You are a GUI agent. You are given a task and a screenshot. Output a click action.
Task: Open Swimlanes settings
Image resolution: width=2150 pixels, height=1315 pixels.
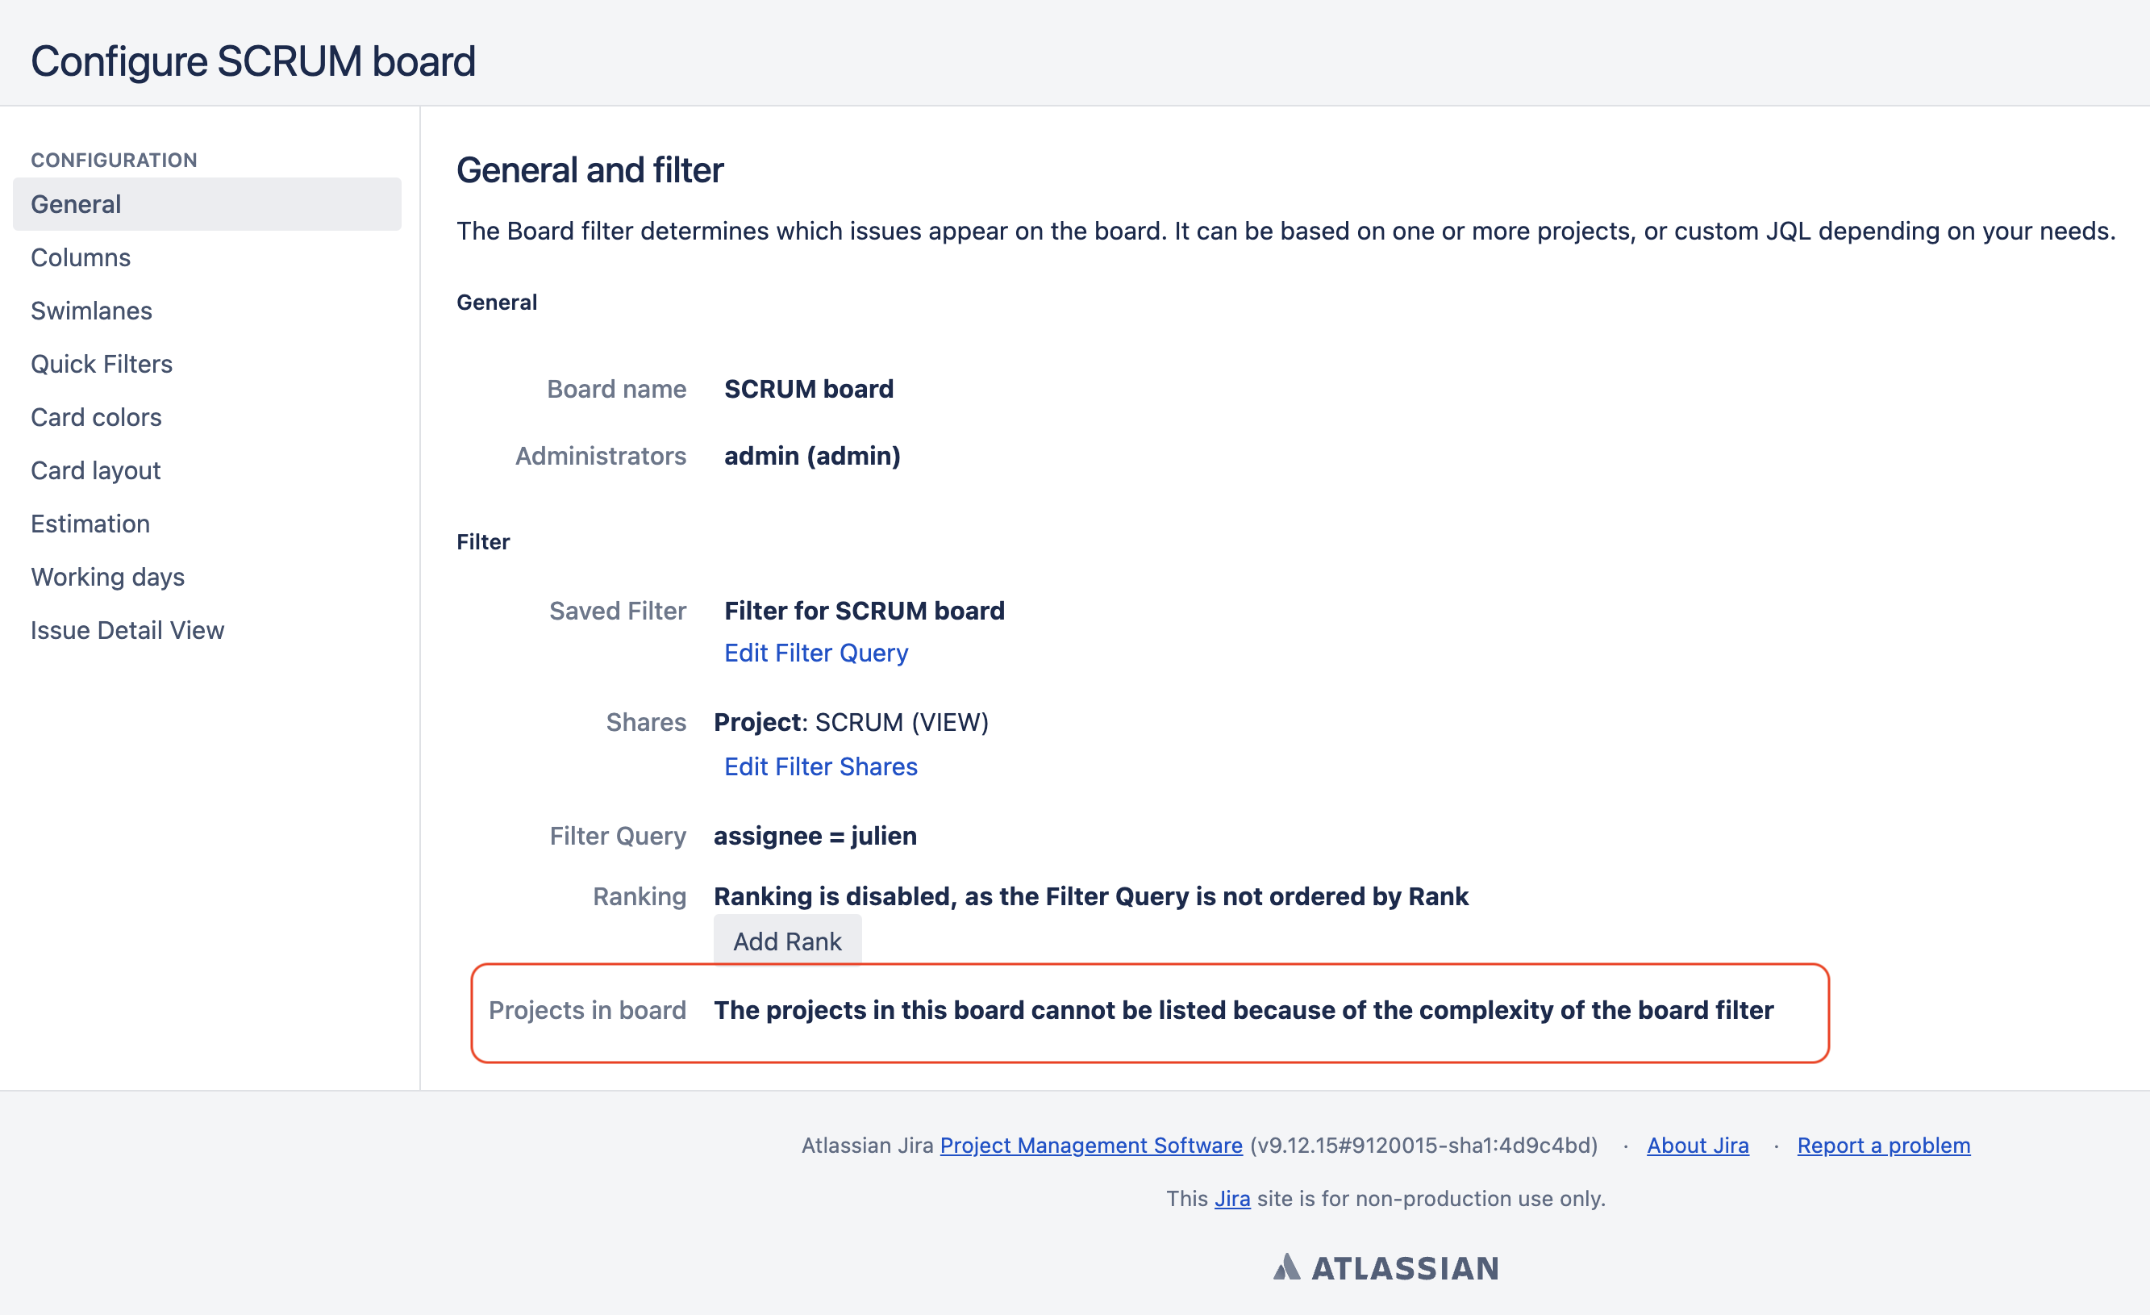pos(91,311)
